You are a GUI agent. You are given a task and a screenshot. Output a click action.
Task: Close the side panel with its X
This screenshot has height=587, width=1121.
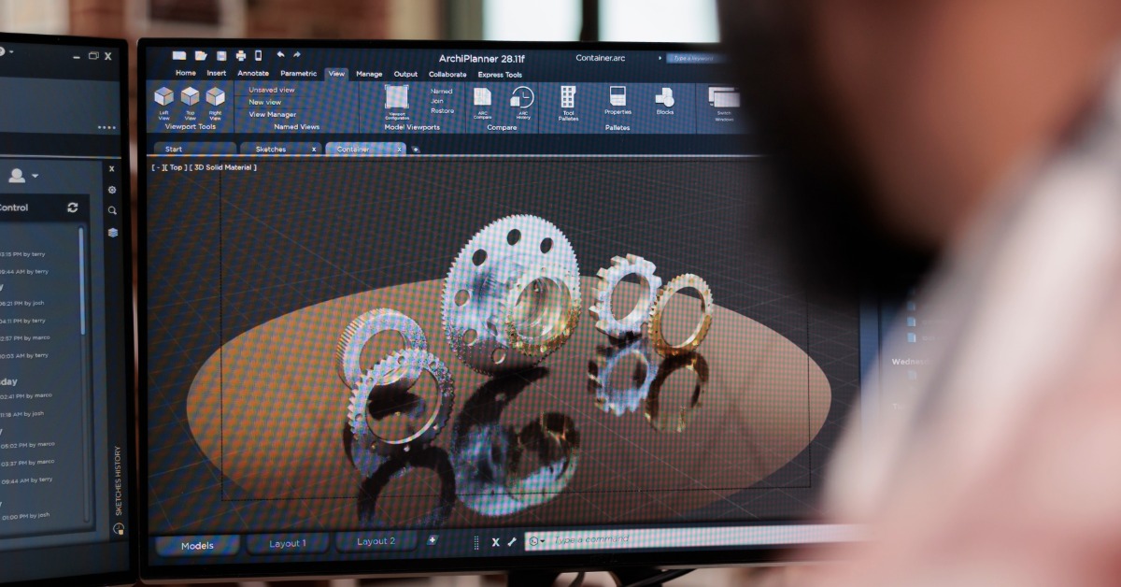click(x=112, y=169)
